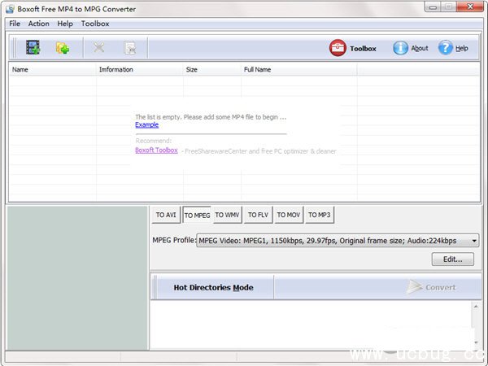This screenshot has width=488, height=366.
Task: Click the Convert arrow button
Action: pyautogui.click(x=432, y=287)
